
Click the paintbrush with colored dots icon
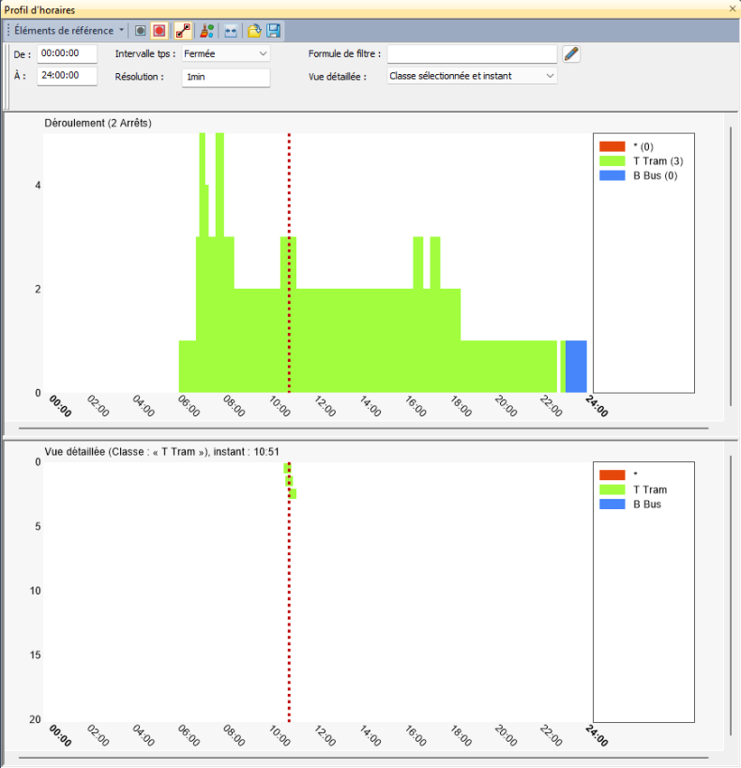click(x=206, y=31)
